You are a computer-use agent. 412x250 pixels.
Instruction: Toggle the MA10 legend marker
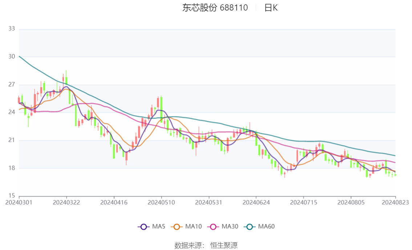177,227
